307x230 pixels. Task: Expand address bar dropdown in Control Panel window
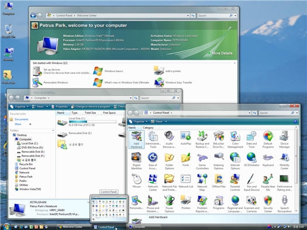(x=250, y=113)
